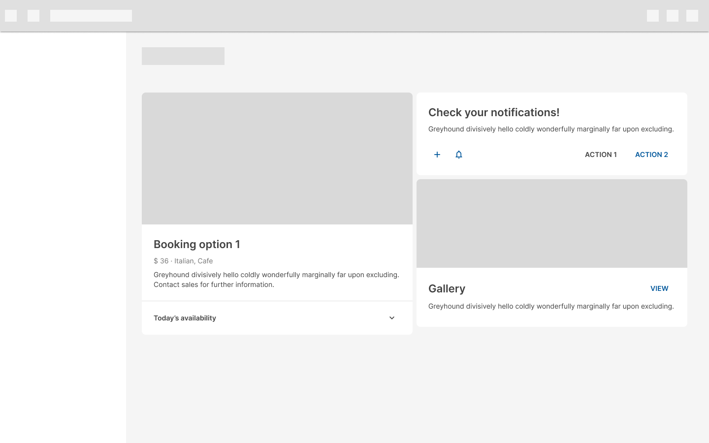Click the Booking option 1 image placeholder
Image resolution: width=709 pixels, height=443 pixels.
tap(277, 158)
